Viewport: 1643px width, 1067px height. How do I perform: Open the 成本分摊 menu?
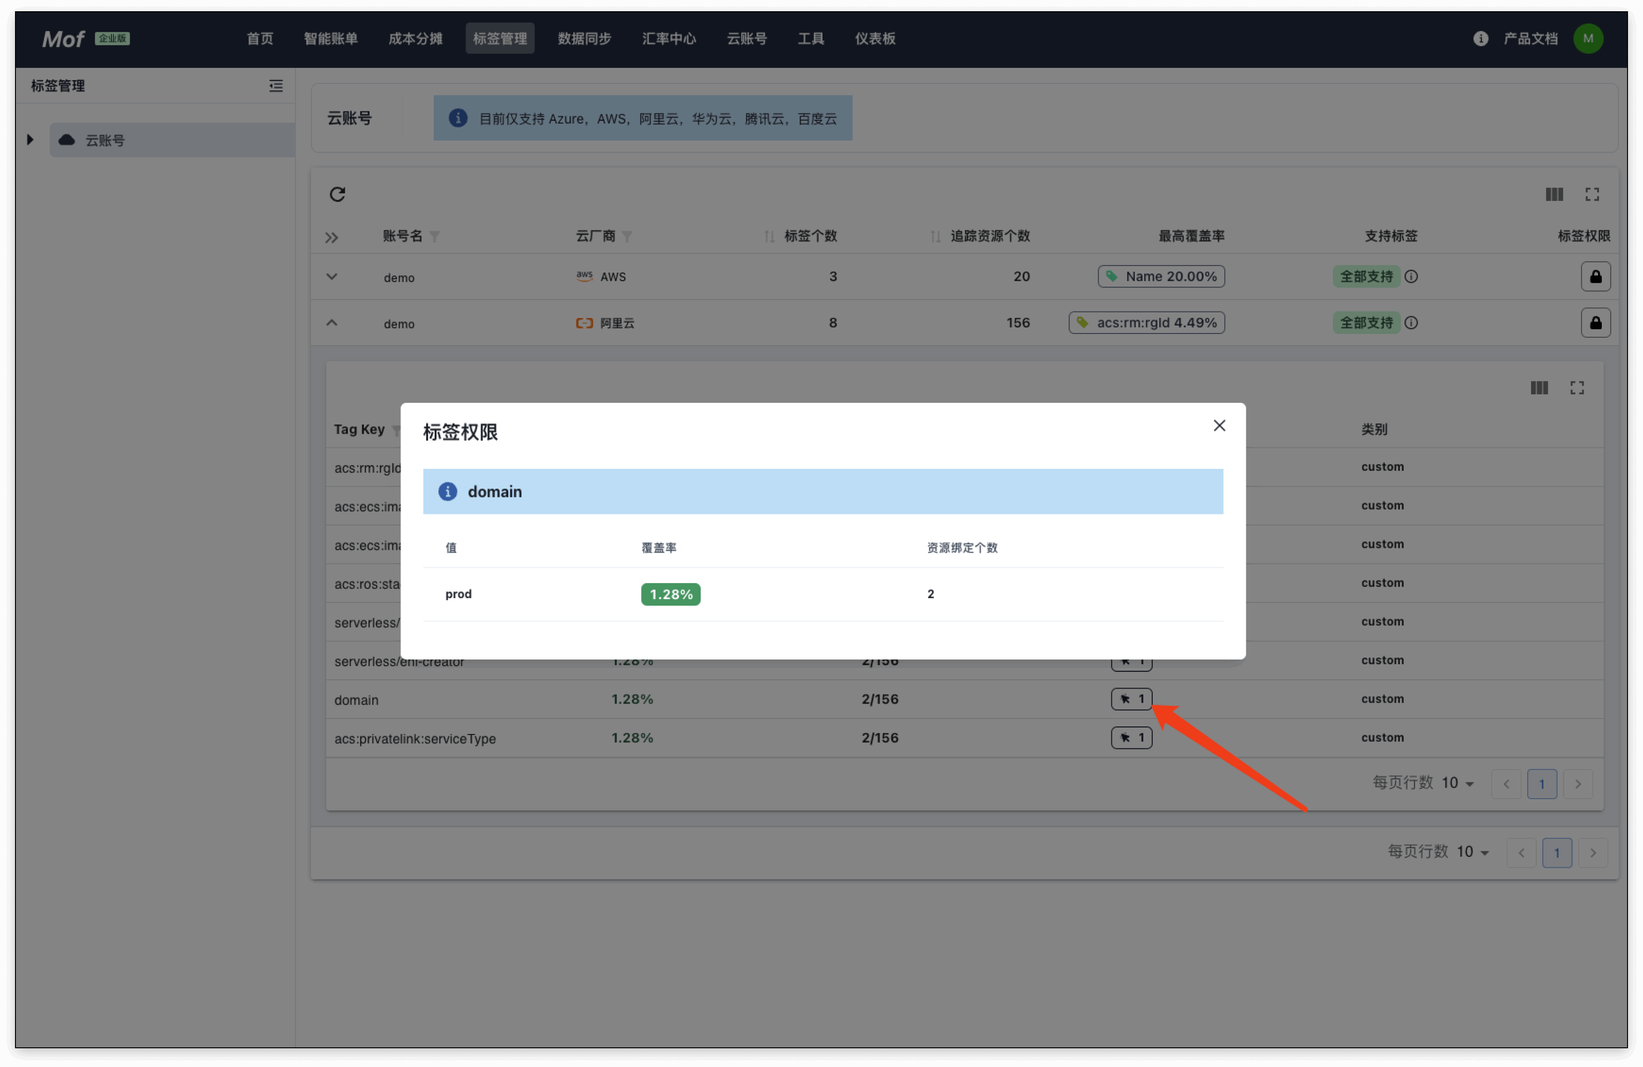[415, 39]
